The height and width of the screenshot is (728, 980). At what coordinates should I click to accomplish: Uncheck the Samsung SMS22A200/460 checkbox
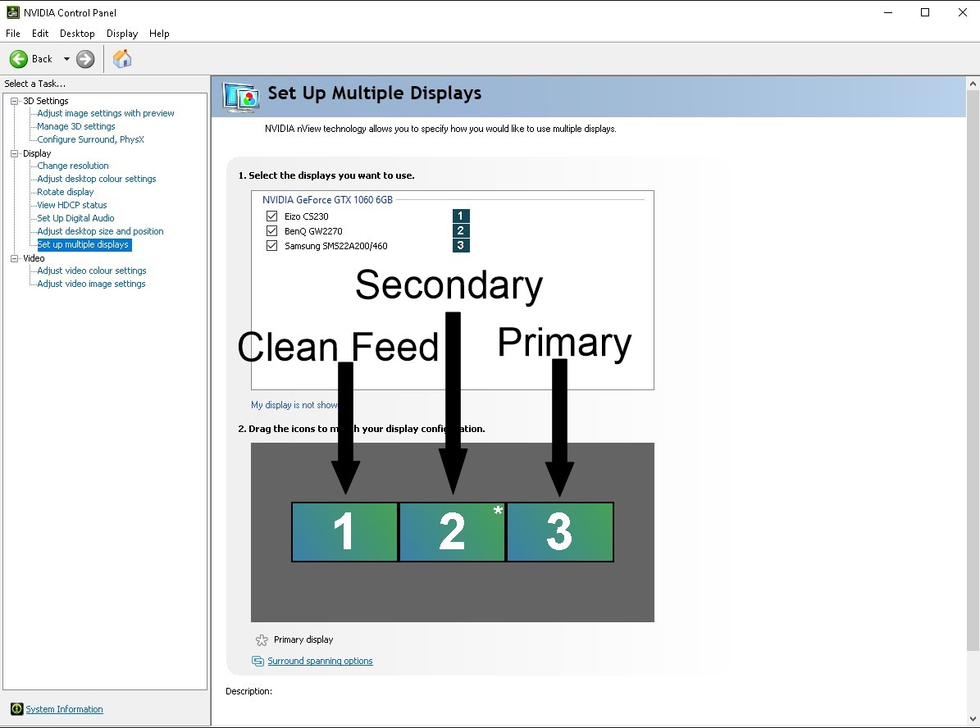click(272, 246)
